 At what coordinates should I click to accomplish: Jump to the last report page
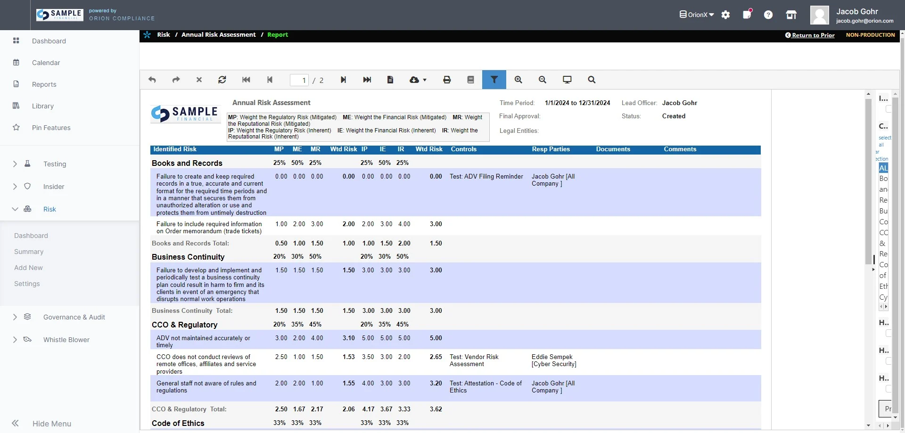367,80
